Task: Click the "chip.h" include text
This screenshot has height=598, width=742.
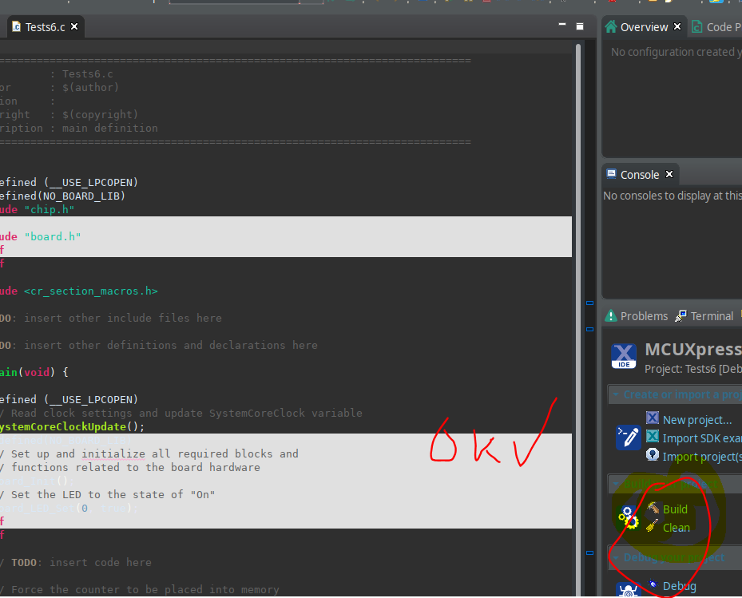Action: tap(50, 210)
